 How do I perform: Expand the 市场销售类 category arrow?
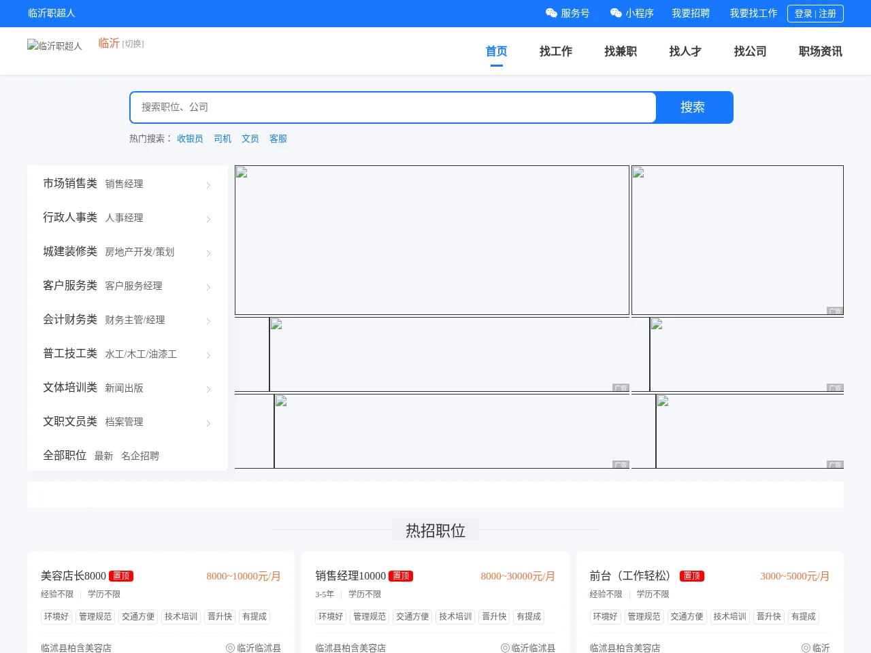tap(208, 185)
